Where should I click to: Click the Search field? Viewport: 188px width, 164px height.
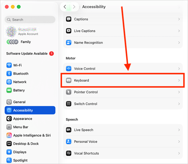click(30, 20)
